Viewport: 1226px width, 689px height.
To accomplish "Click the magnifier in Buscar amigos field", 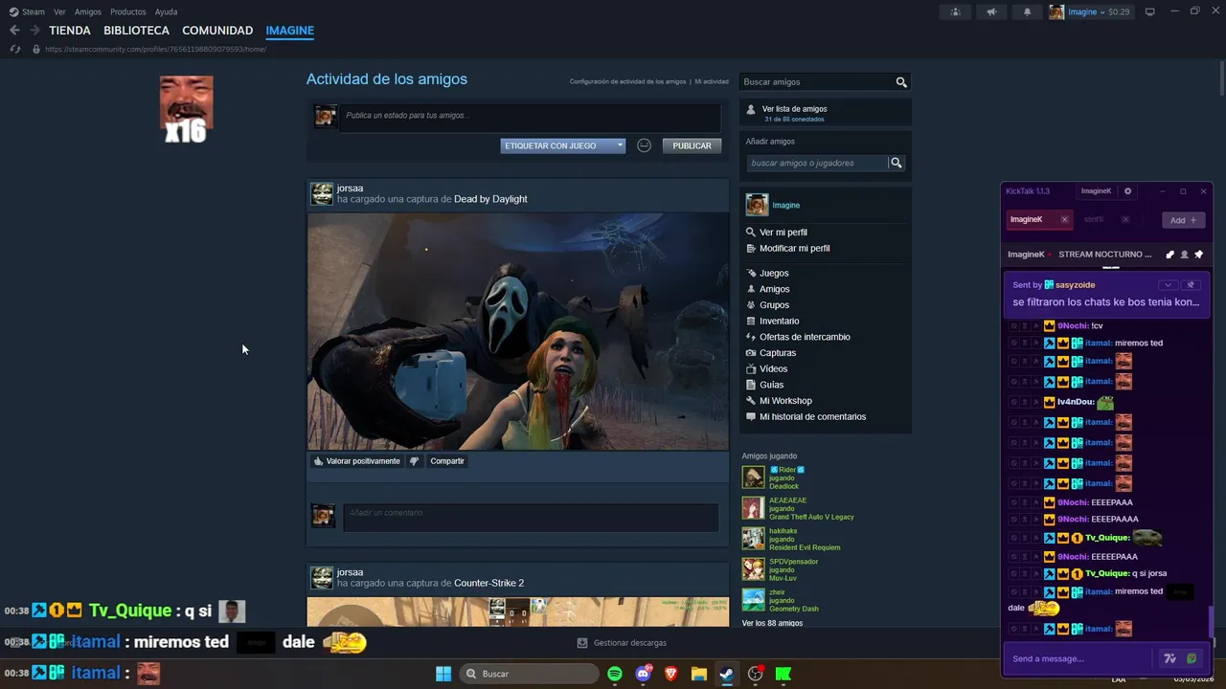I will click(901, 82).
